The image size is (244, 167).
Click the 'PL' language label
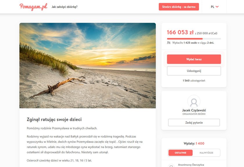[212, 7]
